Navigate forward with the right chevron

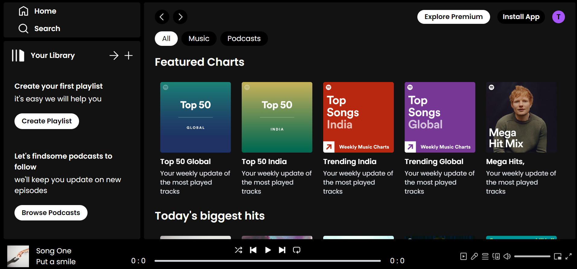[180, 17]
